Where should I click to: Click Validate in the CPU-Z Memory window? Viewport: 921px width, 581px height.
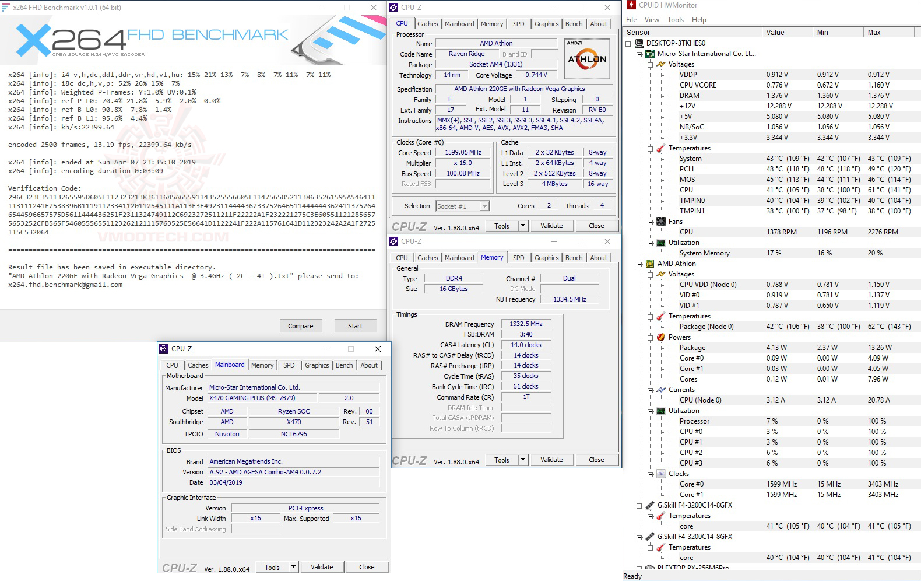(x=551, y=460)
